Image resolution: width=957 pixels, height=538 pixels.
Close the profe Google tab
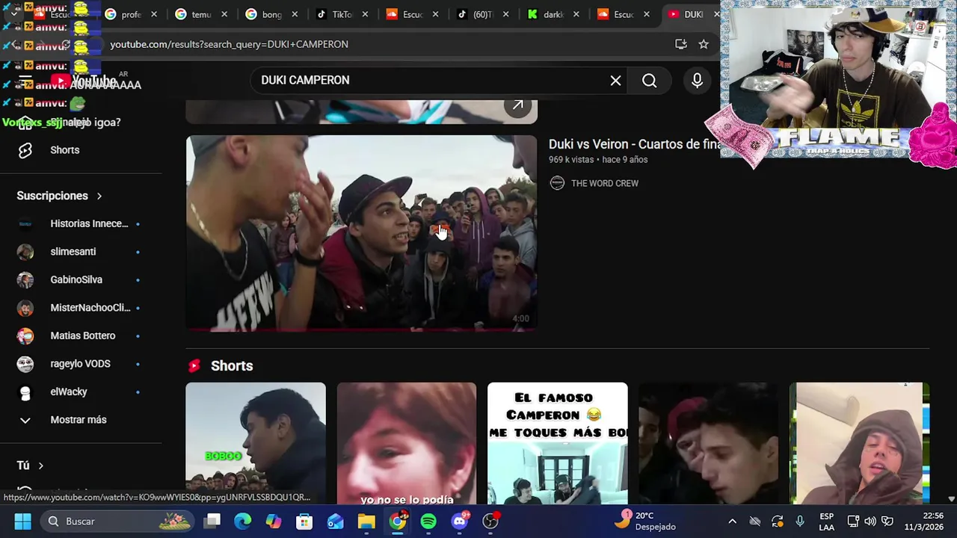tap(154, 14)
